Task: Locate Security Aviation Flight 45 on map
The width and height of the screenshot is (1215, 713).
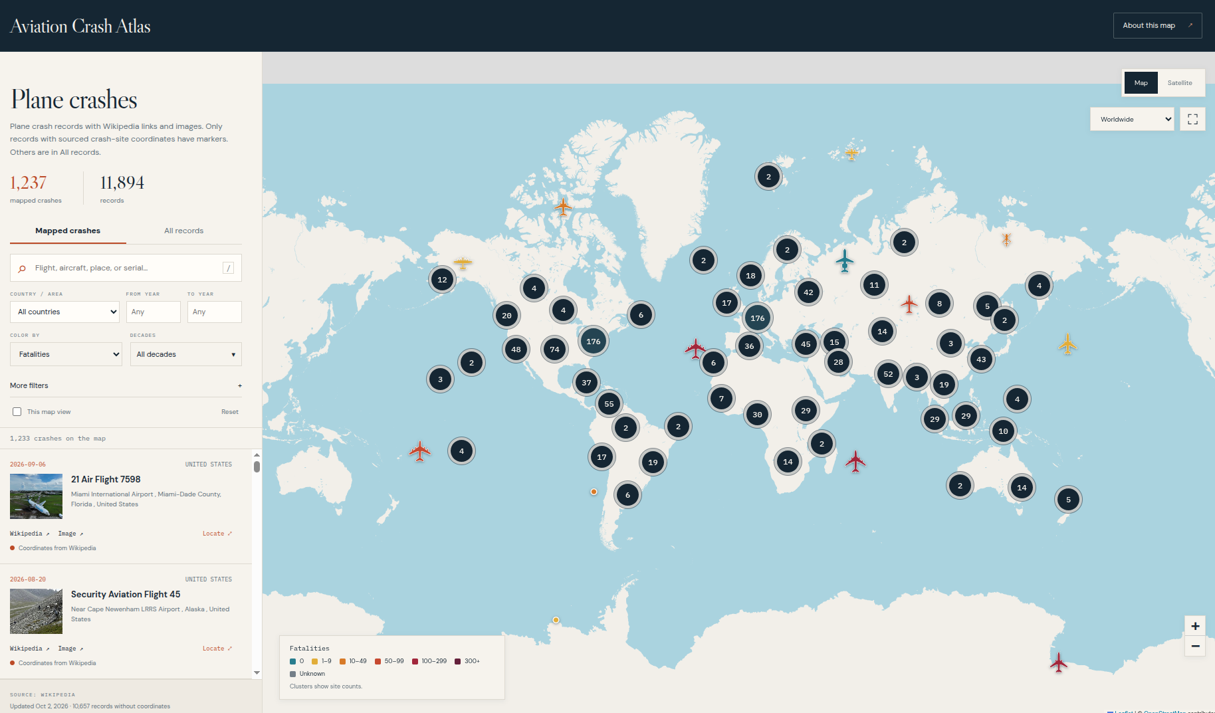Action: [x=217, y=649]
